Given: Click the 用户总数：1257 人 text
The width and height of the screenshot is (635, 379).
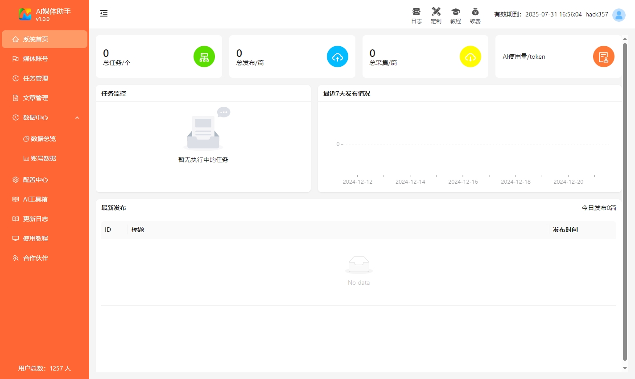Looking at the screenshot, I should pyautogui.click(x=45, y=368).
